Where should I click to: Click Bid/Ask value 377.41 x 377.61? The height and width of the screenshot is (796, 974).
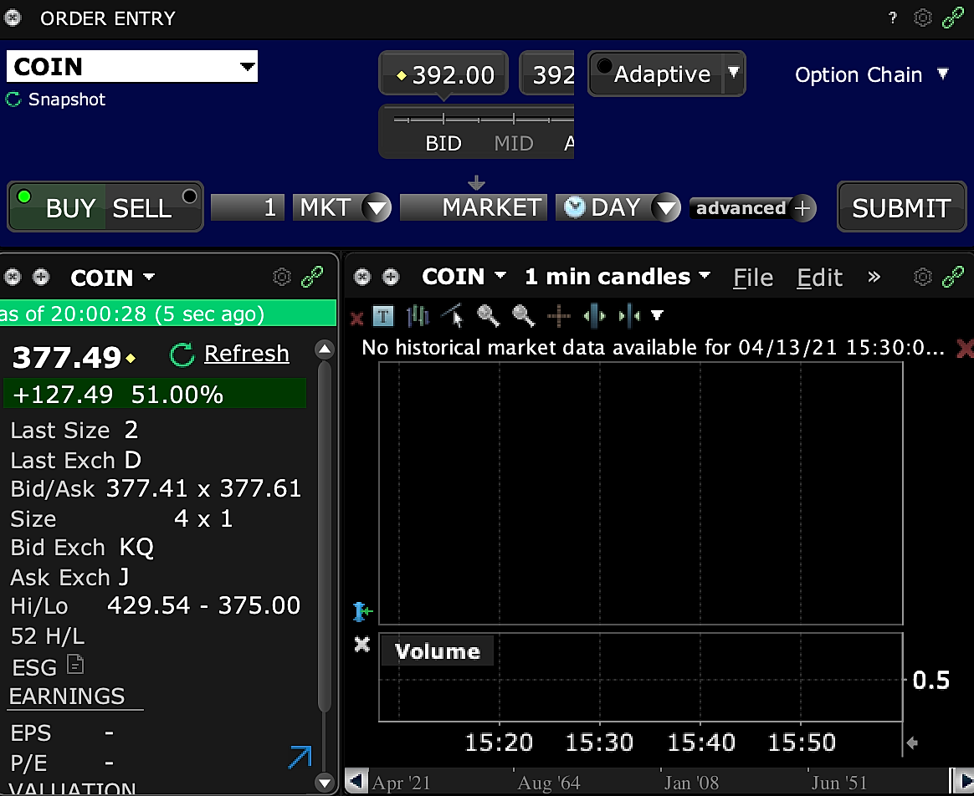point(203,488)
